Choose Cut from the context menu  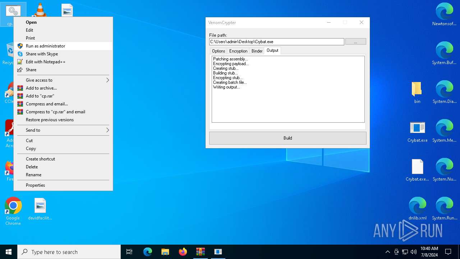63,141
